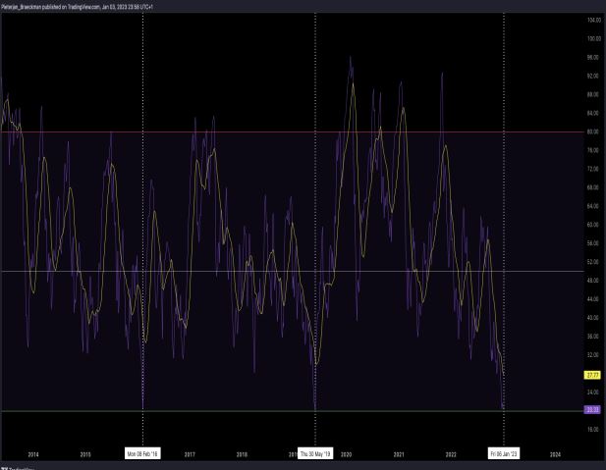
Task: Click the 2024 label on time axis
Action: 556,454
